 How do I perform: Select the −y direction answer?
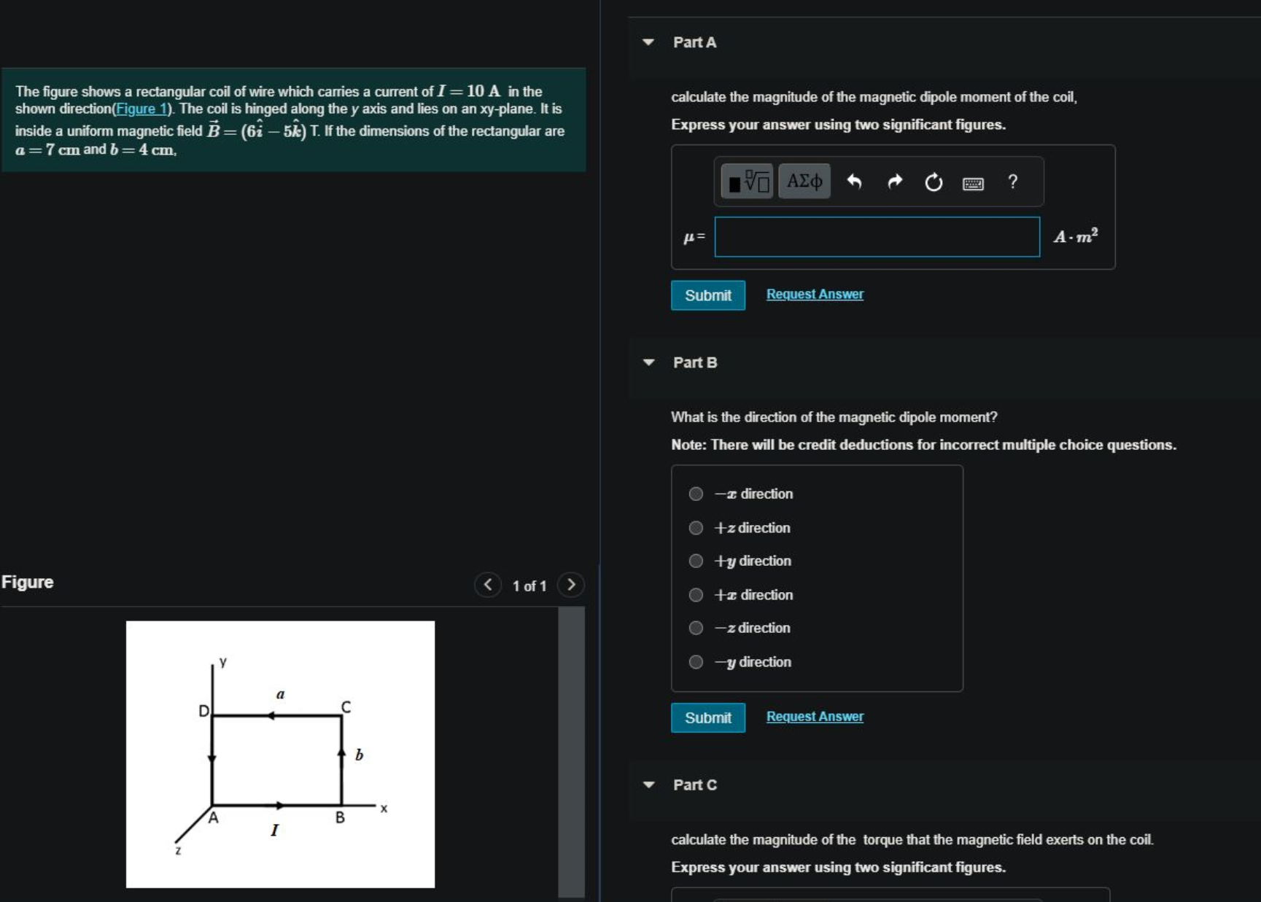[695, 661]
